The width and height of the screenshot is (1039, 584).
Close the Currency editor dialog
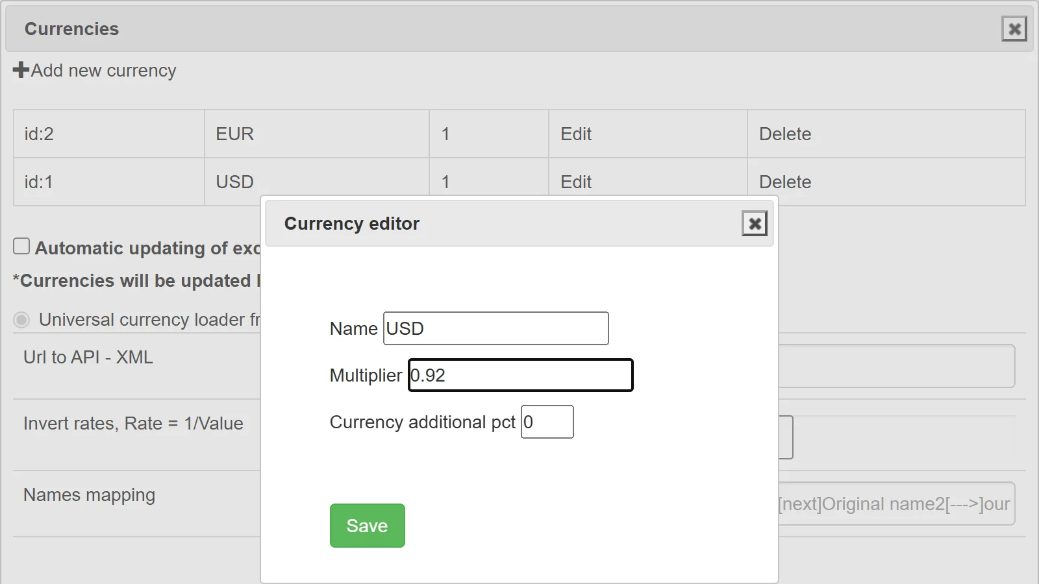[754, 224]
